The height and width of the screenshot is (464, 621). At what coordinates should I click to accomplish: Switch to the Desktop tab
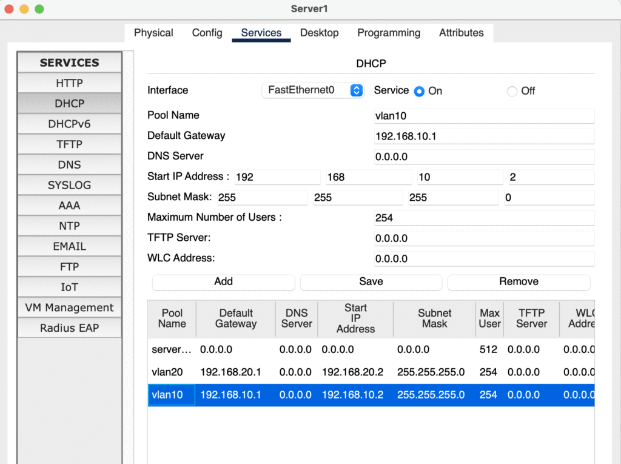tap(319, 33)
